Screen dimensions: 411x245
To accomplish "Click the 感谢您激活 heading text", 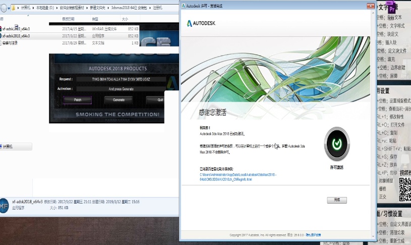I will tap(212, 113).
